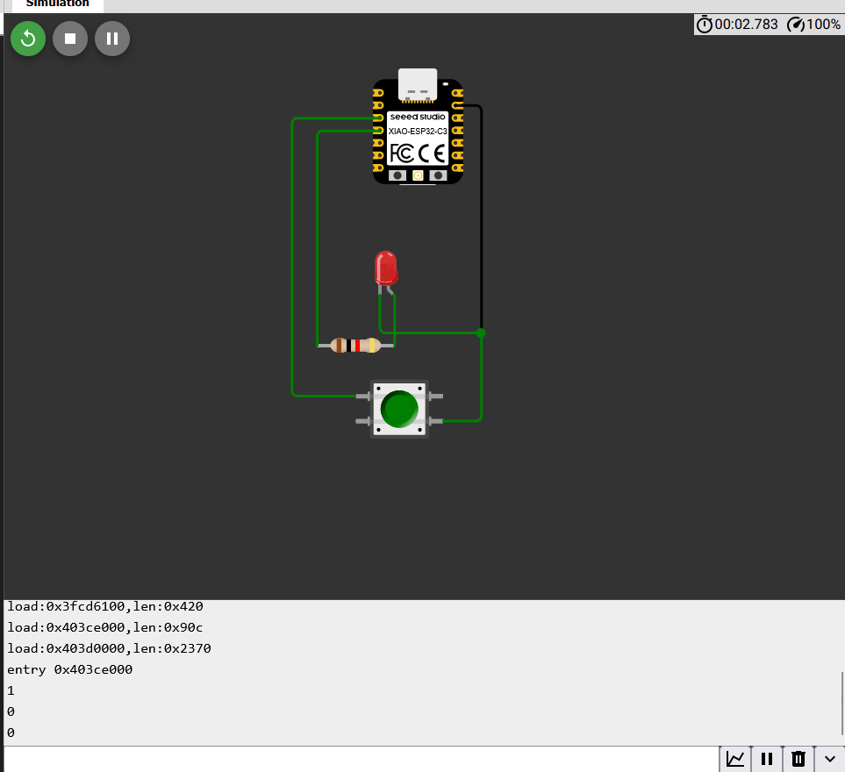The width and height of the screenshot is (845, 772).
Task: Click the 100% speed gauge icon
Action: point(796,25)
